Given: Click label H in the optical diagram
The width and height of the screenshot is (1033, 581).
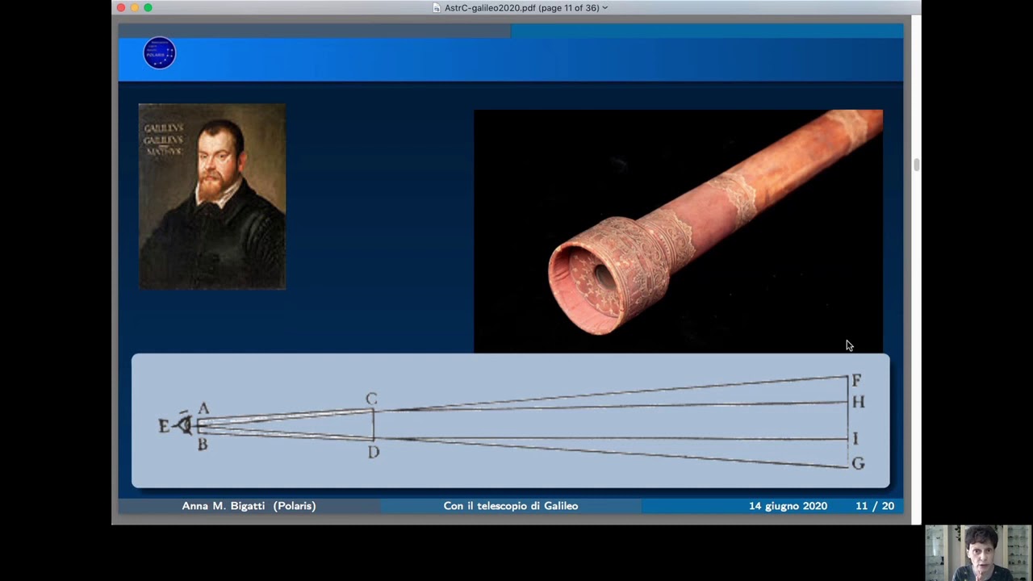Looking at the screenshot, I should (x=858, y=402).
